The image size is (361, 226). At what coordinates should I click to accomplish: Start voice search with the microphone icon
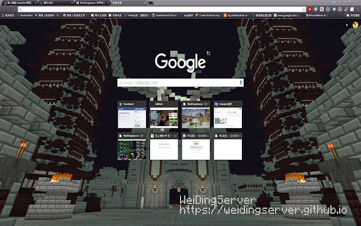click(x=241, y=82)
